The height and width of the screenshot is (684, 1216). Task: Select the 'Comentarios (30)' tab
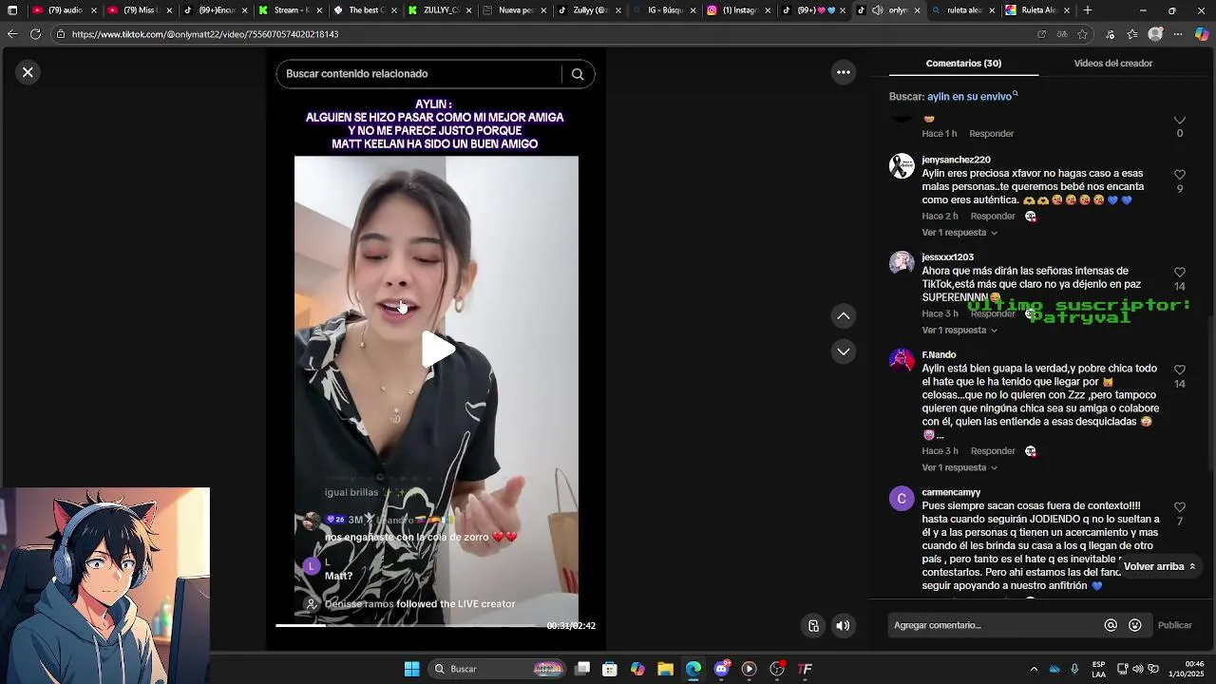point(963,64)
